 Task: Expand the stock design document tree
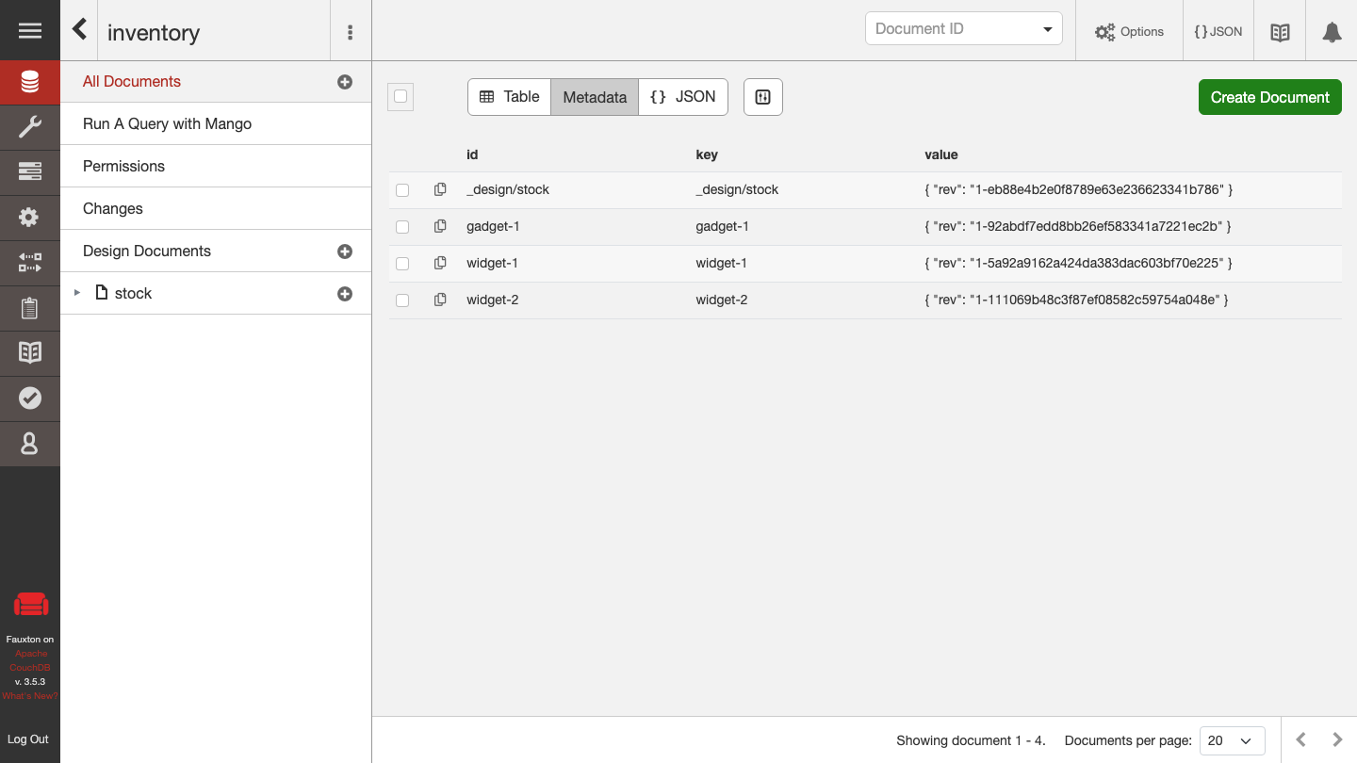pos(77,293)
